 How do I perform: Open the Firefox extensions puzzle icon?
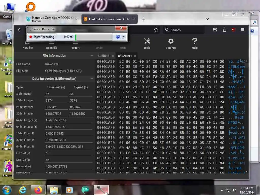224,30
